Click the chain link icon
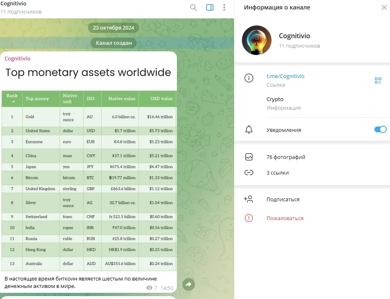The height and width of the screenshot is (299, 390). pos(249,172)
